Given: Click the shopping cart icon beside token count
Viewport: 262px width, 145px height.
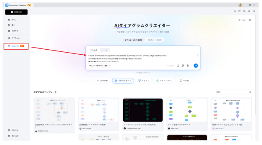Looking at the screenshot, I should [250, 20].
